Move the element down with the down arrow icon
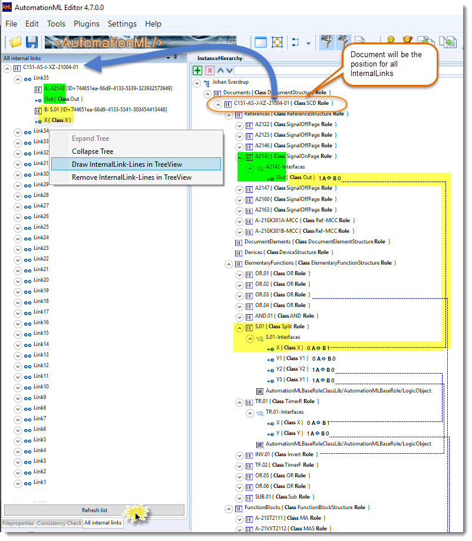This screenshot has height=541, width=472. click(x=229, y=71)
